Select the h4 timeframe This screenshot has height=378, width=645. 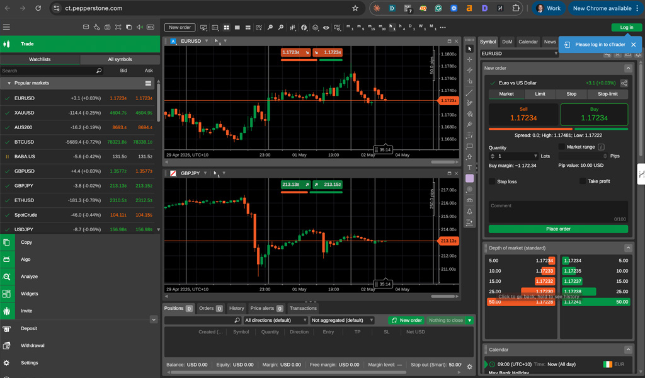[402, 28]
